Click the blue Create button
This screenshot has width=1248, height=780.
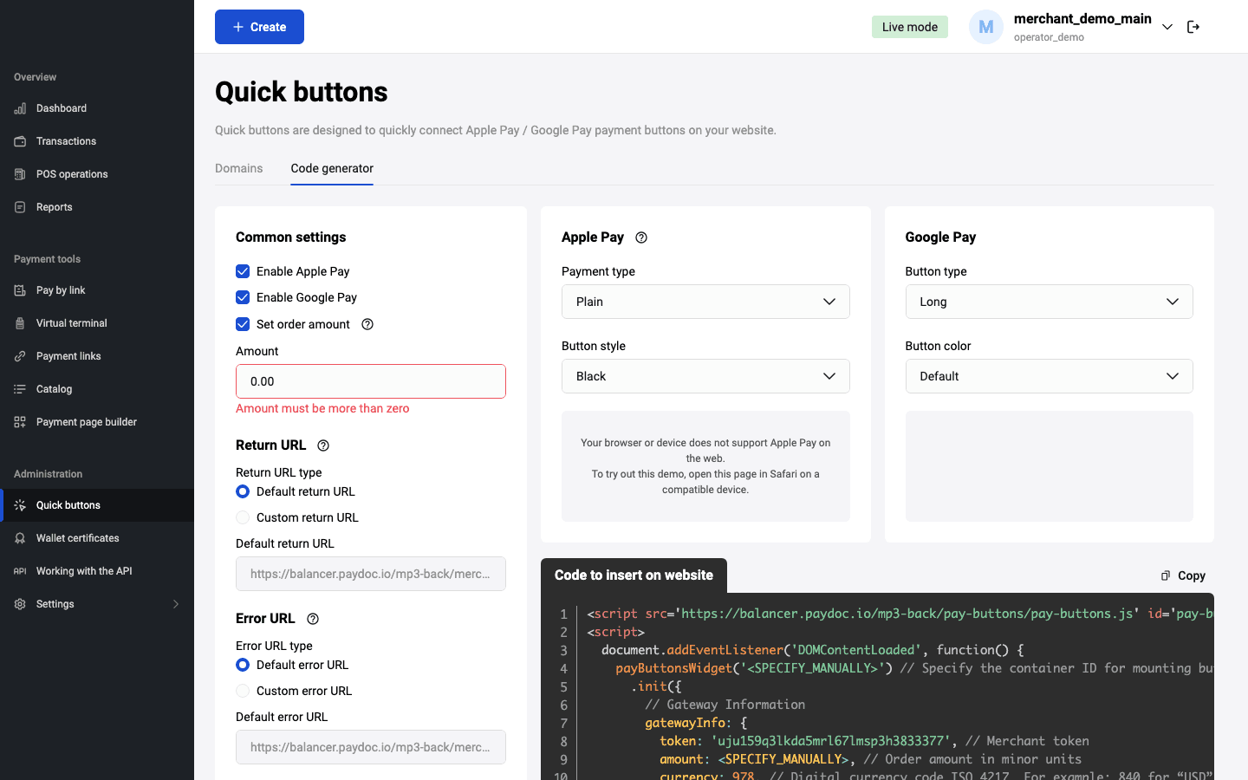(259, 27)
